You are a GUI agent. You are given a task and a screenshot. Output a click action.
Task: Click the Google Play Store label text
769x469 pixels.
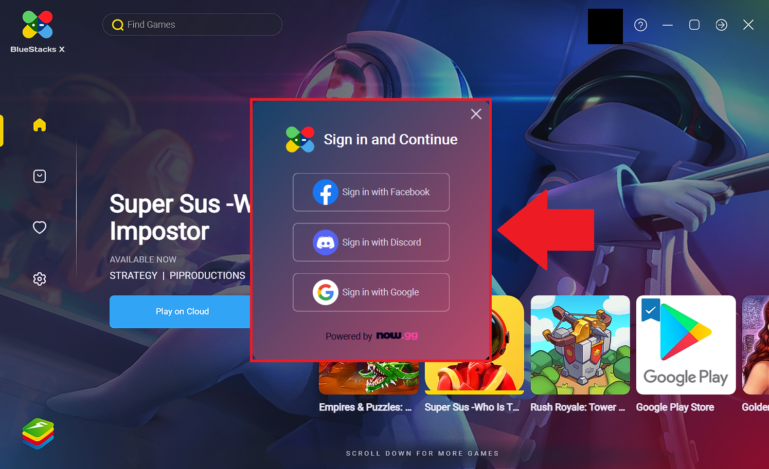coord(675,407)
